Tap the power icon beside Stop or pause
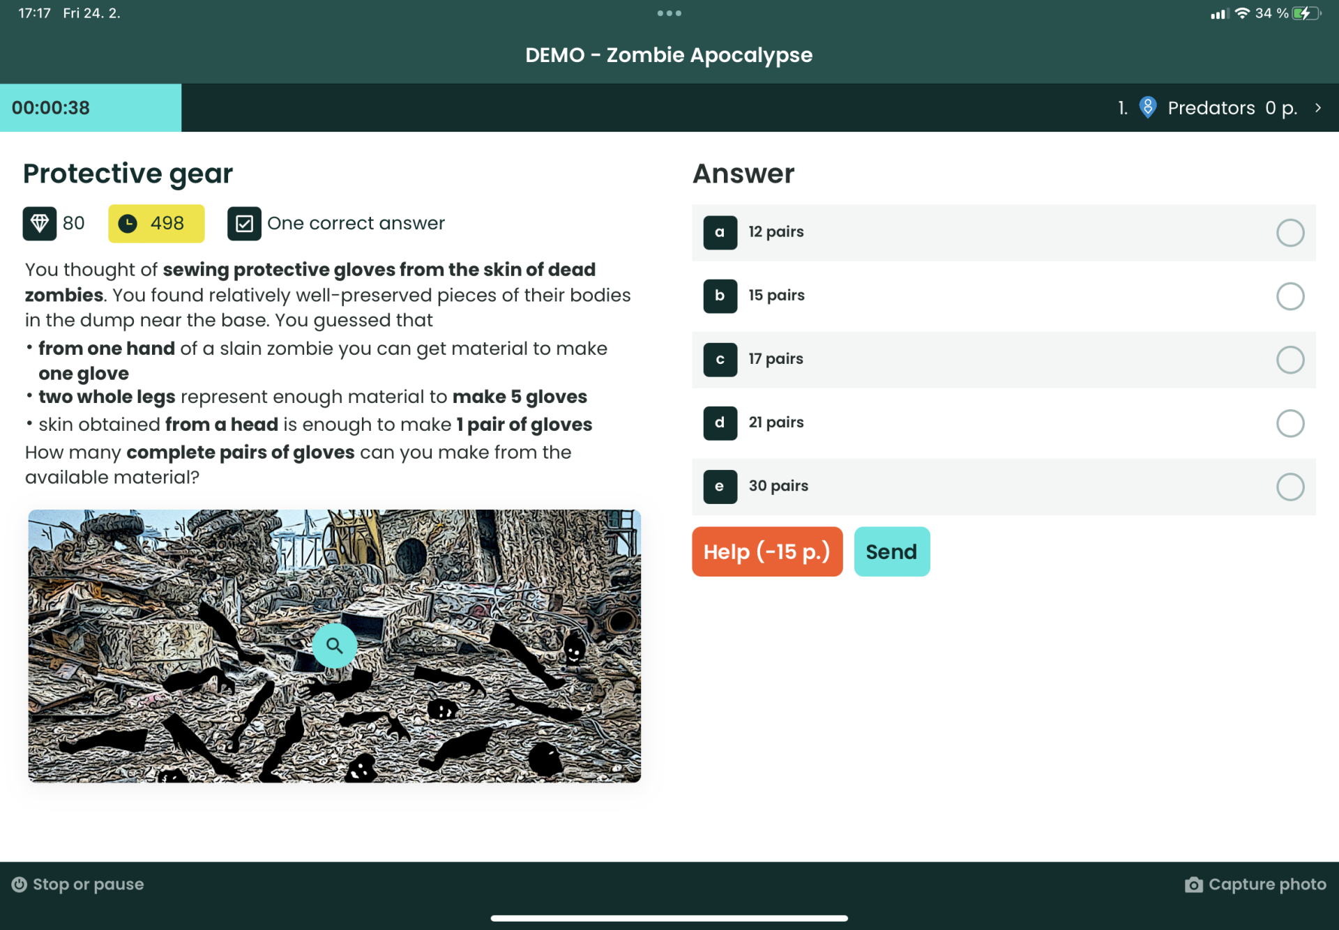 coord(20,884)
